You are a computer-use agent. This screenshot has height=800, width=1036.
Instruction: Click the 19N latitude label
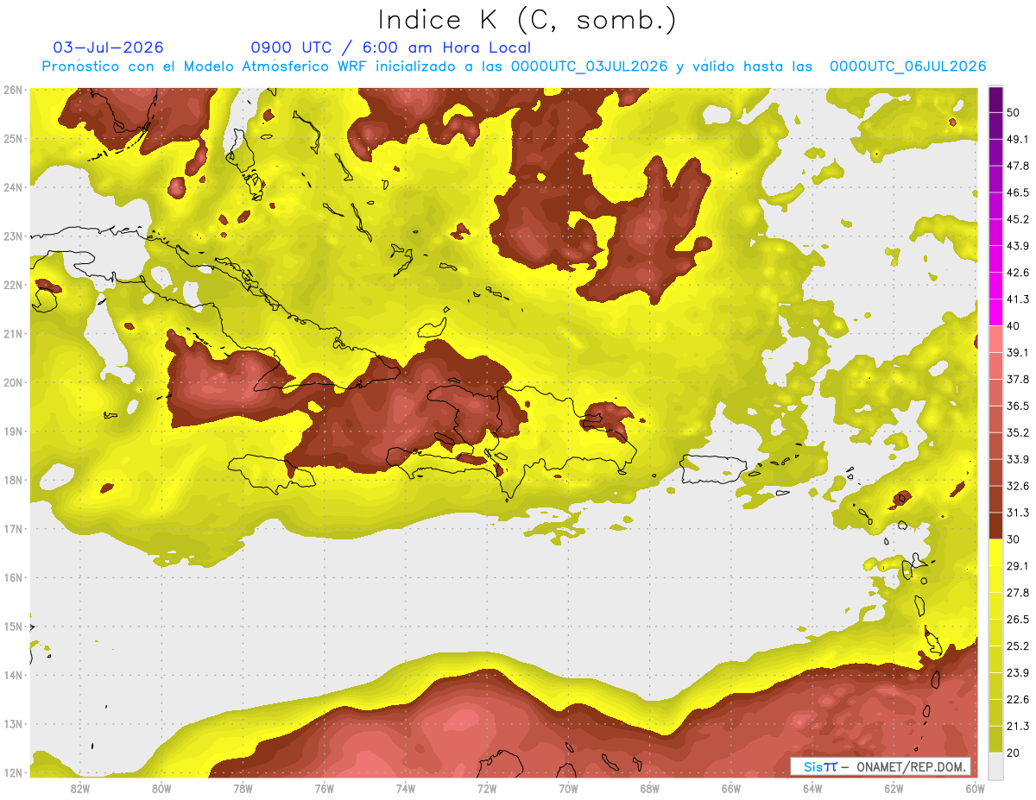click(x=13, y=431)
